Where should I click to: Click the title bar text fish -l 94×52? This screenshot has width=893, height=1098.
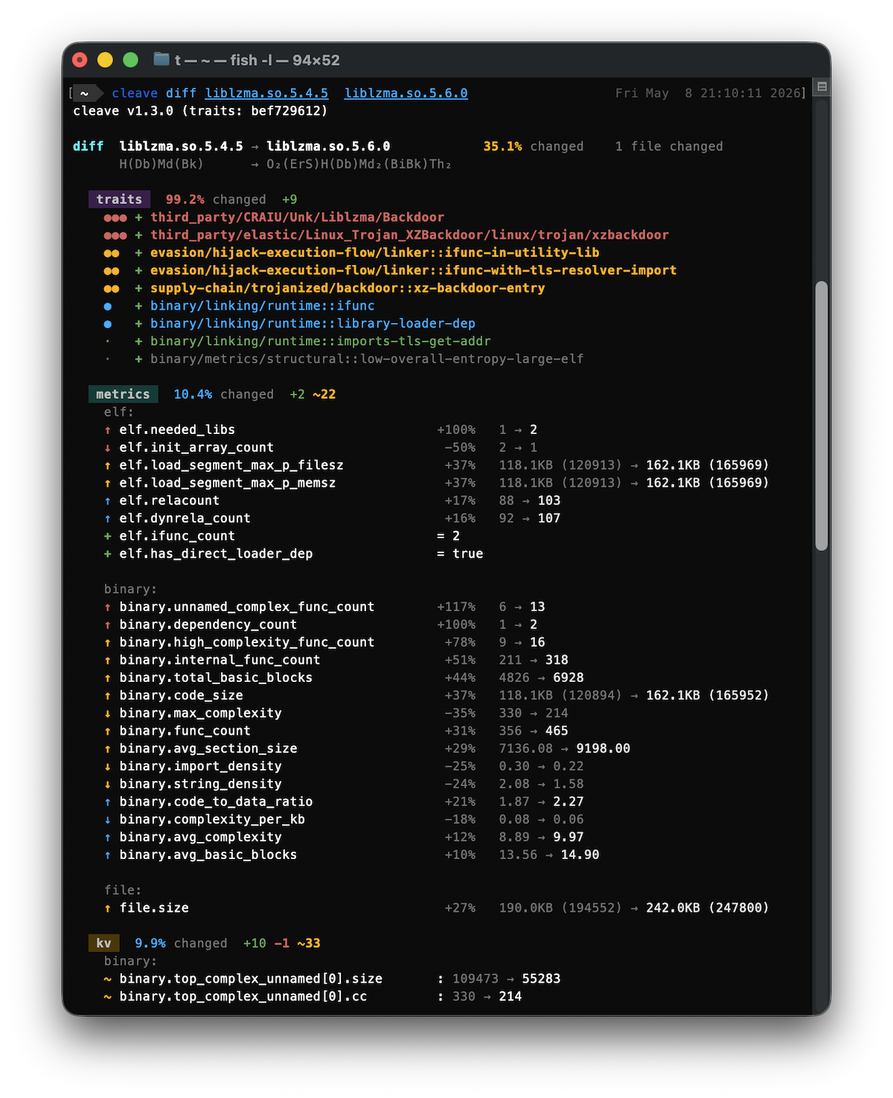pos(284,60)
